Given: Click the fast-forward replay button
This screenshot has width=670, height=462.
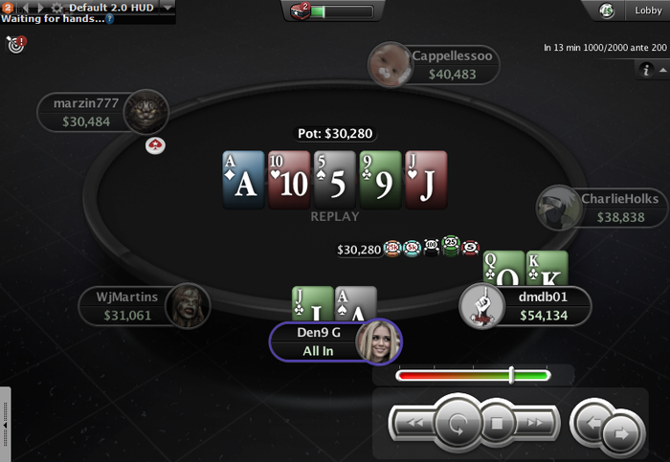Looking at the screenshot, I should coord(534,423).
